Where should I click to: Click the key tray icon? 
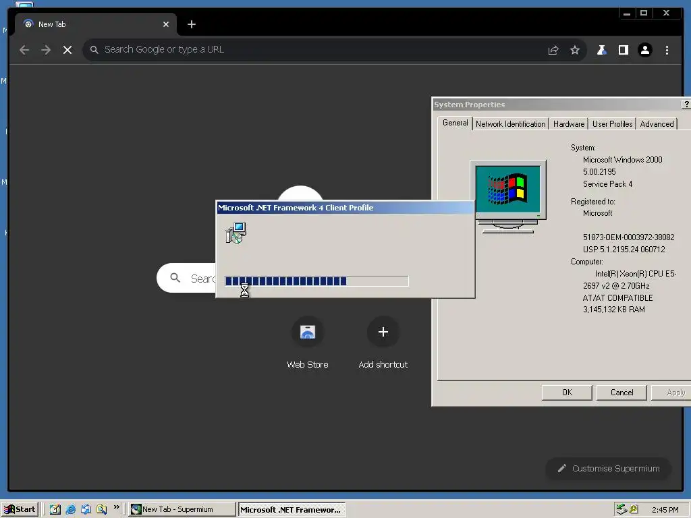tap(633, 509)
